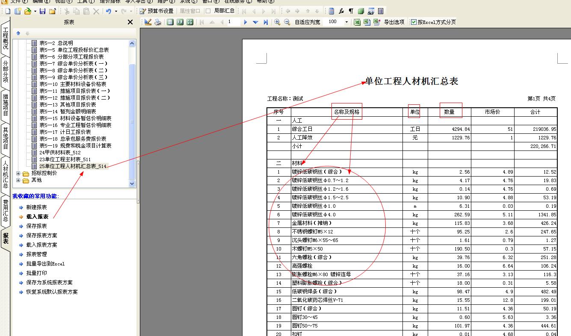The width and height of the screenshot is (571, 336).
Task: Print the report with the printer icon
Action: click(x=158, y=22)
